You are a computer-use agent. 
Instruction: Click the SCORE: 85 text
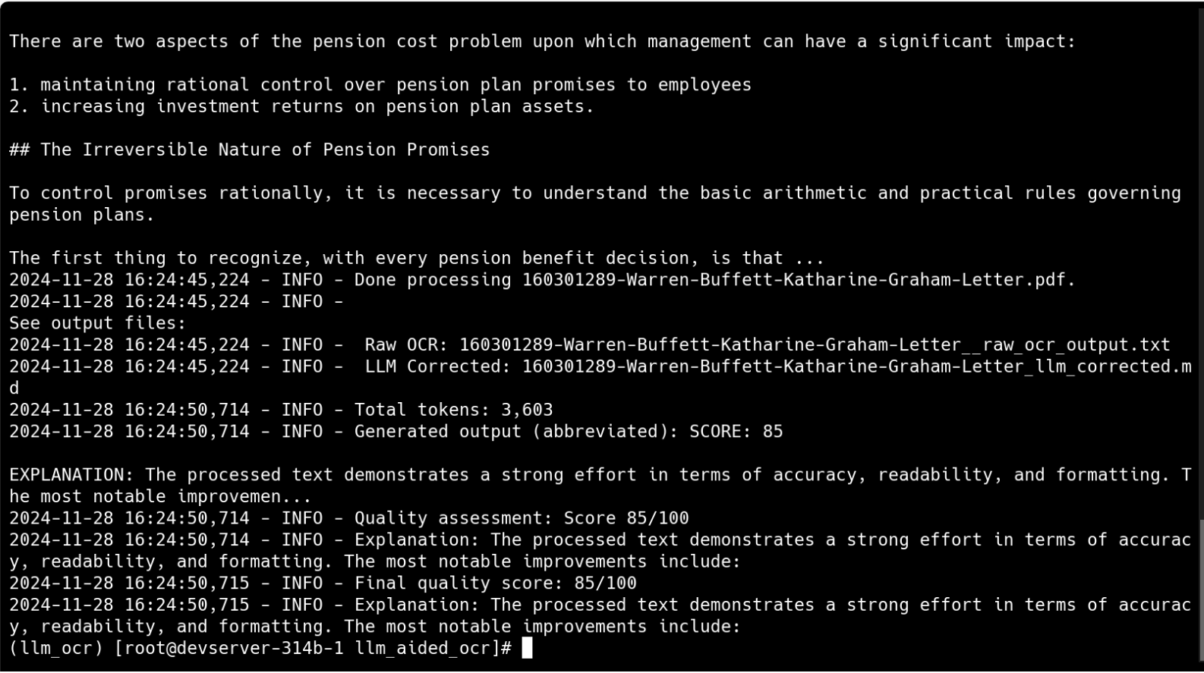tap(736, 432)
